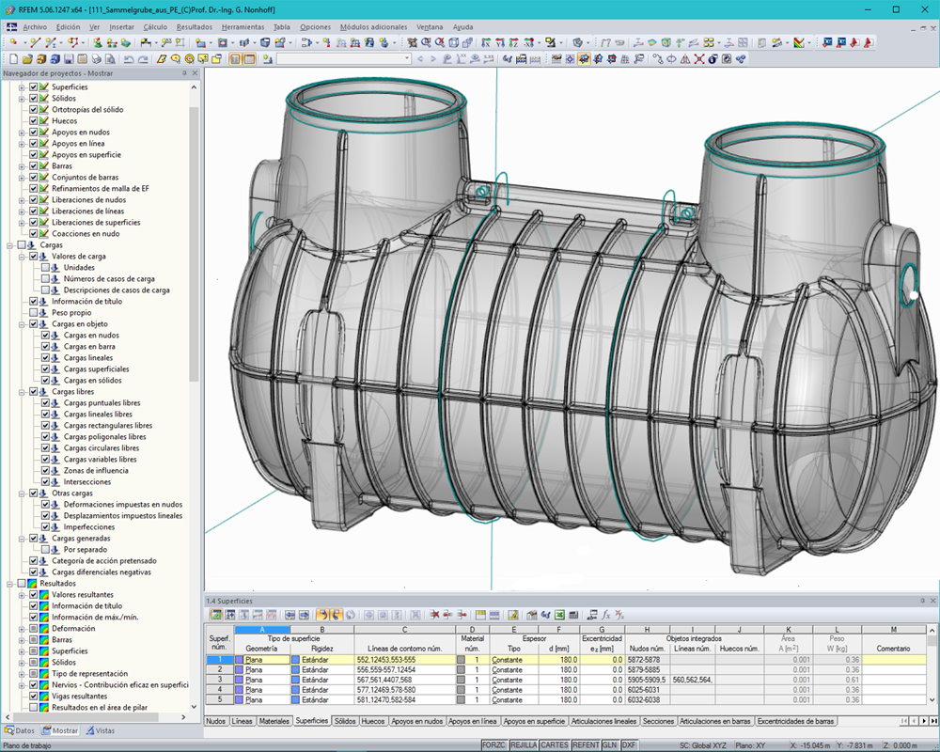Collapse the Cargas libres tree node
This screenshot has height=752, width=940.
22,392
